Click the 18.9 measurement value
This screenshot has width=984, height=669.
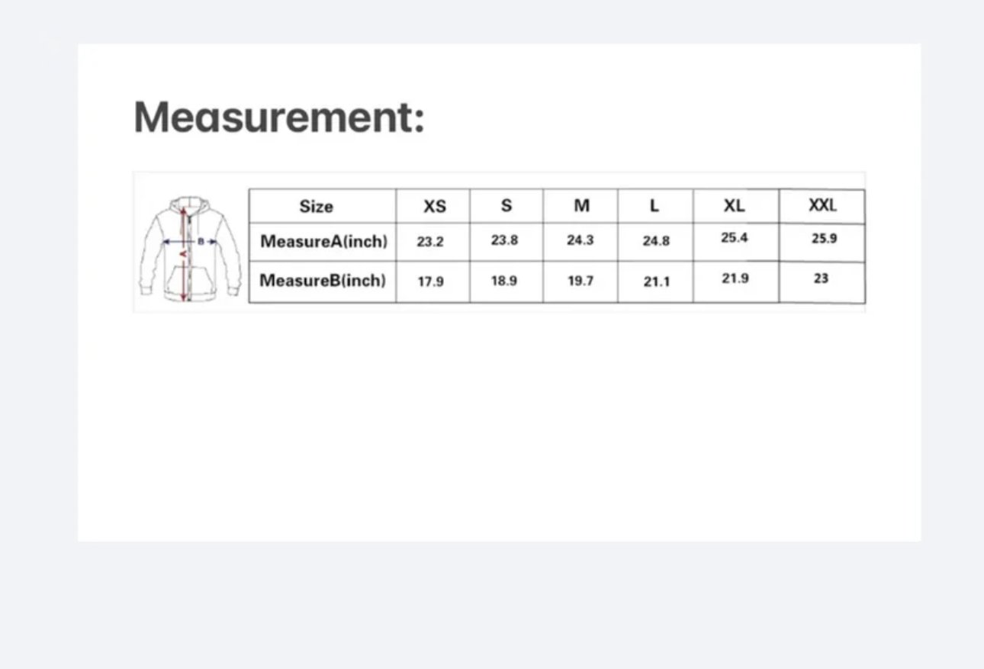click(x=504, y=281)
